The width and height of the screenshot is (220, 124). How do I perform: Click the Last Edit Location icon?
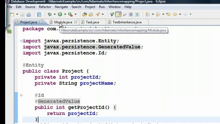click(168, 14)
